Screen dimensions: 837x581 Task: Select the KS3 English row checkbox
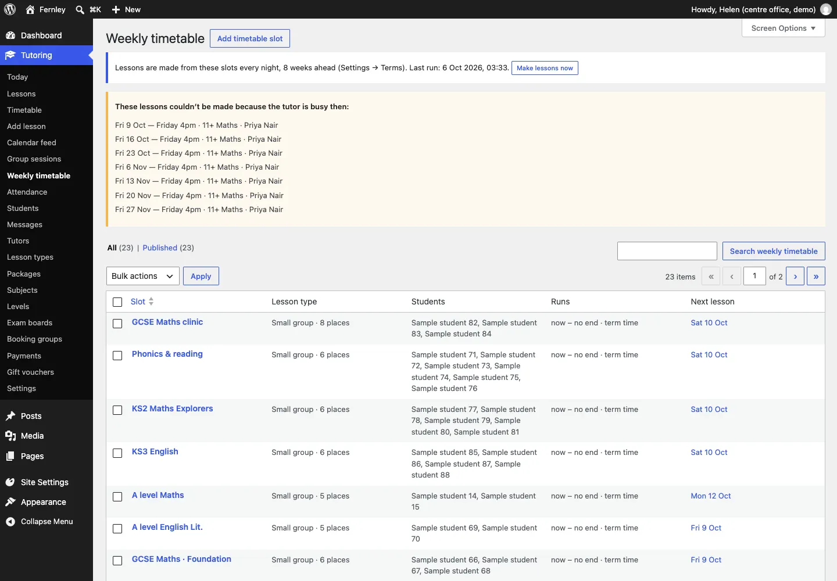click(x=117, y=453)
